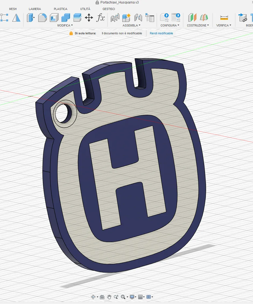Open the COSTRUZIONE dropdown menu

tap(198, 25)
